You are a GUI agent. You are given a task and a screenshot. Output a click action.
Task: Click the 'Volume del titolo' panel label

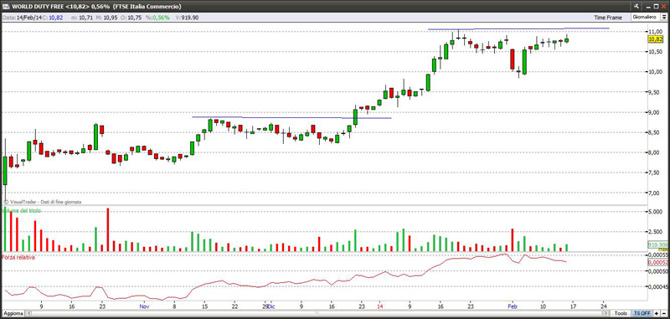click(x=22, y=211)
